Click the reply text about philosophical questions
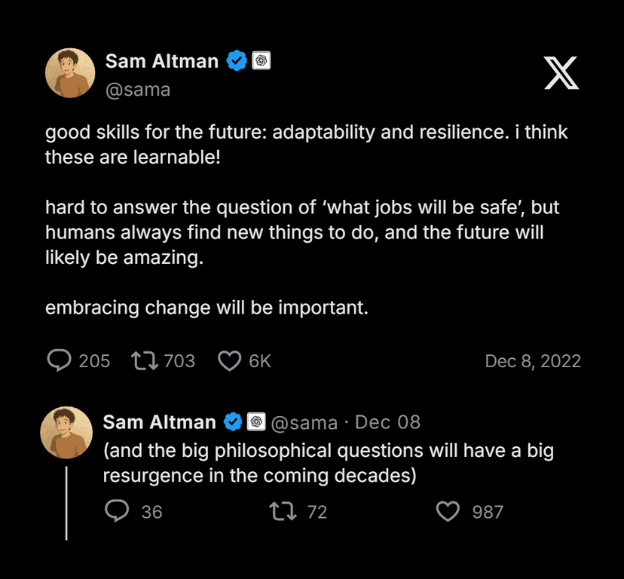 [x=328, y=464]
